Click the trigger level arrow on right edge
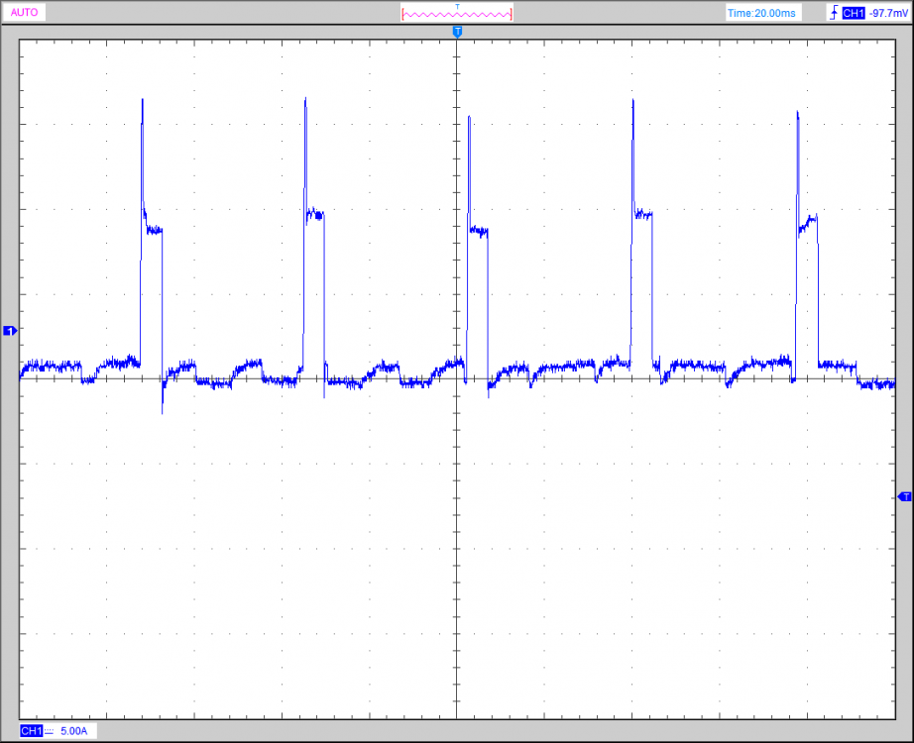Image resolution: width=914 pixels, height=743 pixels. [903, 495]
